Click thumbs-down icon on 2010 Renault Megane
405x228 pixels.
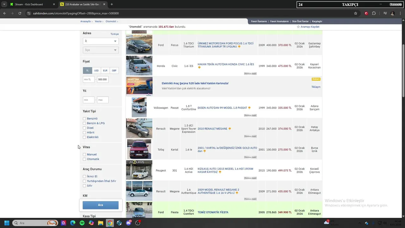(x=230, y=129)
